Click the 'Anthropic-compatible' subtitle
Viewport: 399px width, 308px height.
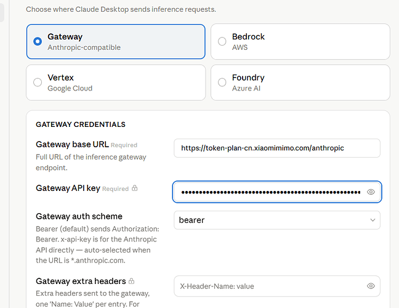coord(84,47)
